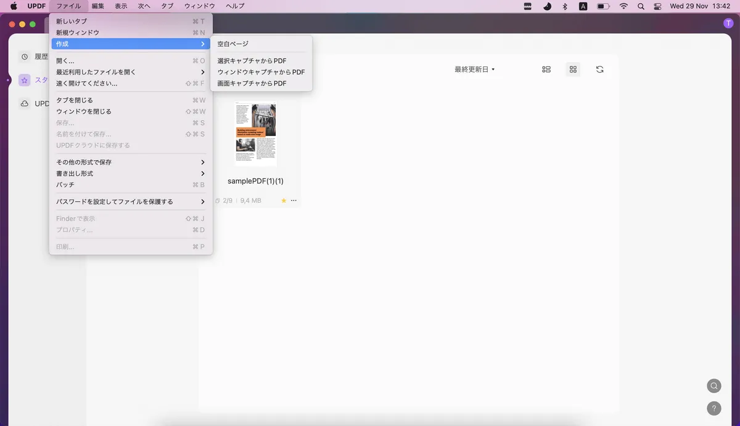This screenshot has height=426, width=740.
Task: Click the battery status icon
Action: [603, 6]
